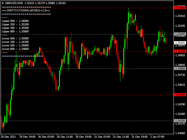
Task: Click the 29 Dec 2021 time label
Action: [x=8, y=137]
